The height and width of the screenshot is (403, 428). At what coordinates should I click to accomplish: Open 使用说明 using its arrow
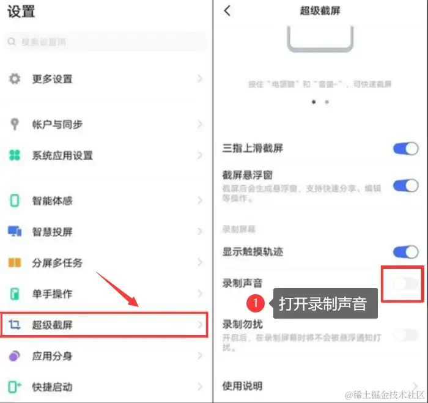415,386
